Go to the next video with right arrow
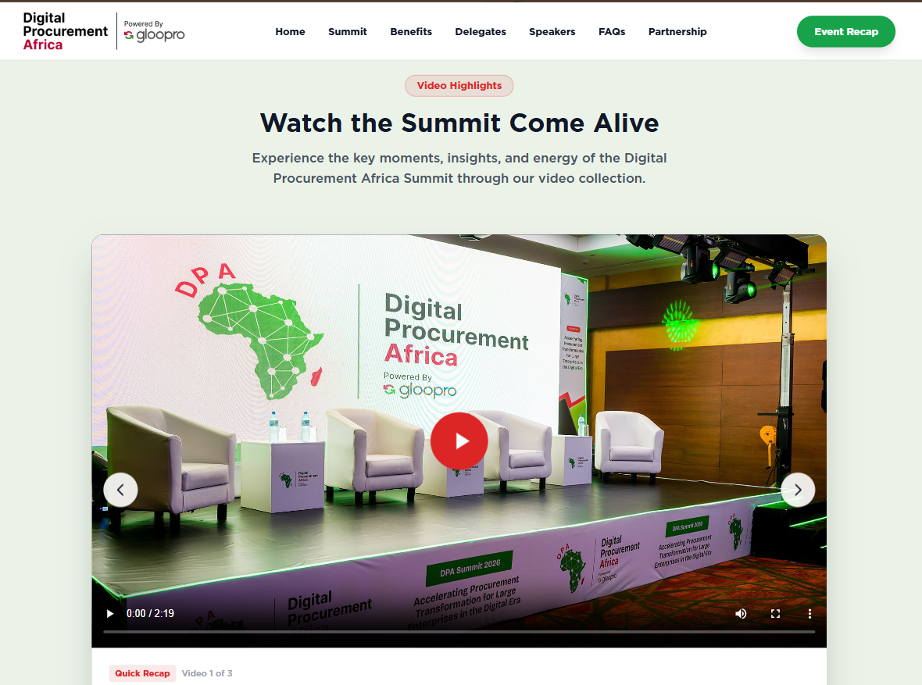The image size is (922, 685). (x=798, y=490)
